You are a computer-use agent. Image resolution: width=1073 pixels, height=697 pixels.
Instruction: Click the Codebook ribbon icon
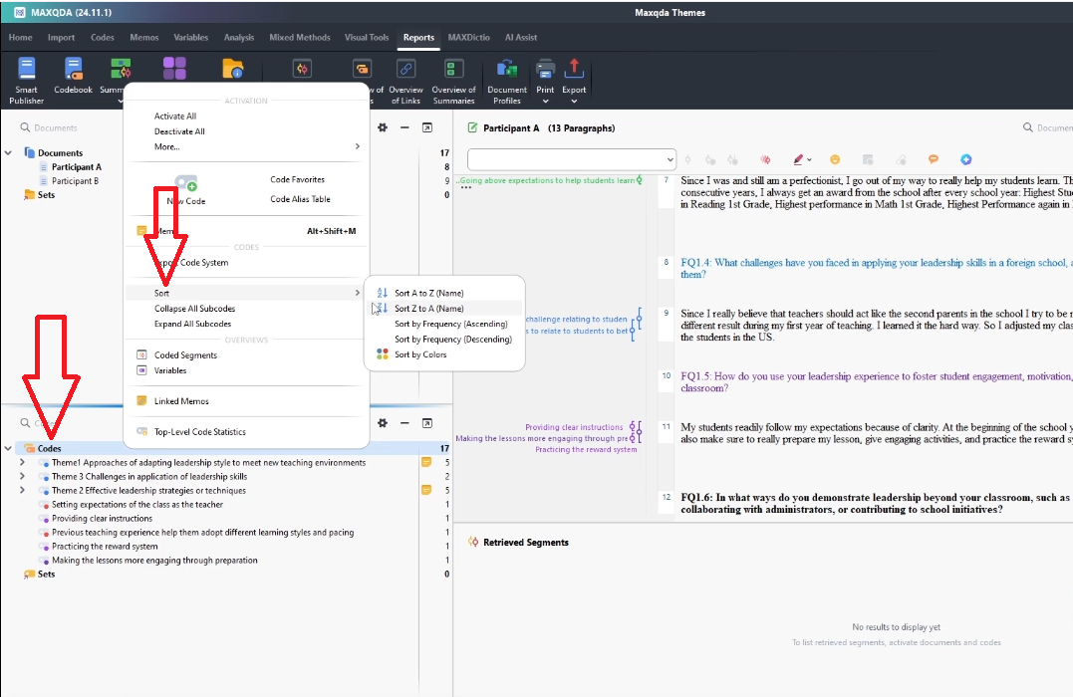tap(73, 80)
